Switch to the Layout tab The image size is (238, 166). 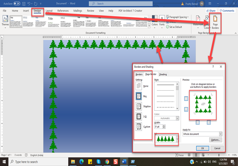tap(49, 11)
